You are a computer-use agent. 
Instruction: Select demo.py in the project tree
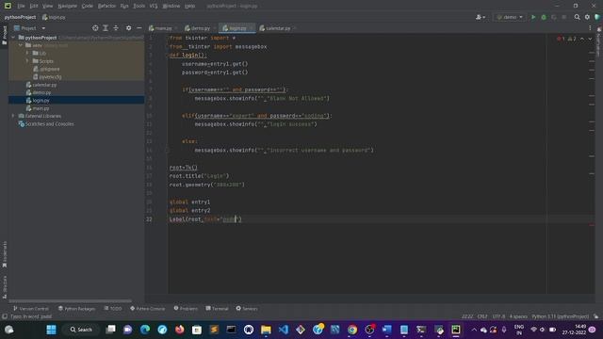point(41,92)
